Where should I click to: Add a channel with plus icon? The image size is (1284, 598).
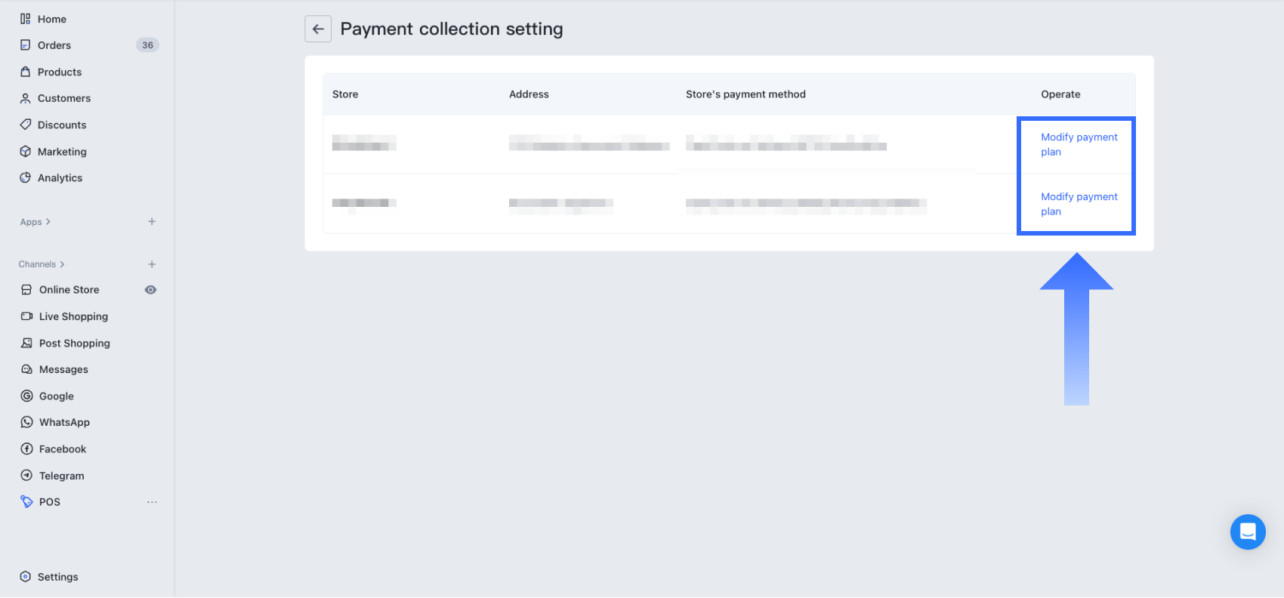point(152,264)
